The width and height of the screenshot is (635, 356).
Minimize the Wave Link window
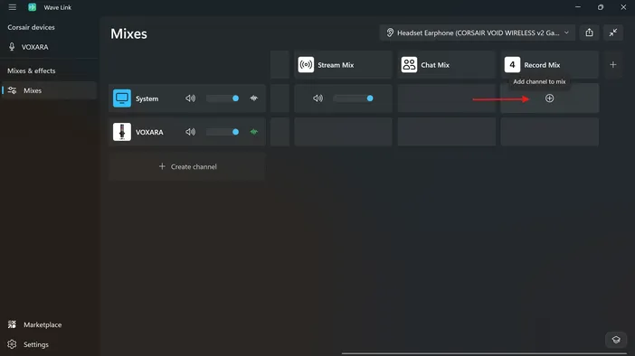click(578, 7)
